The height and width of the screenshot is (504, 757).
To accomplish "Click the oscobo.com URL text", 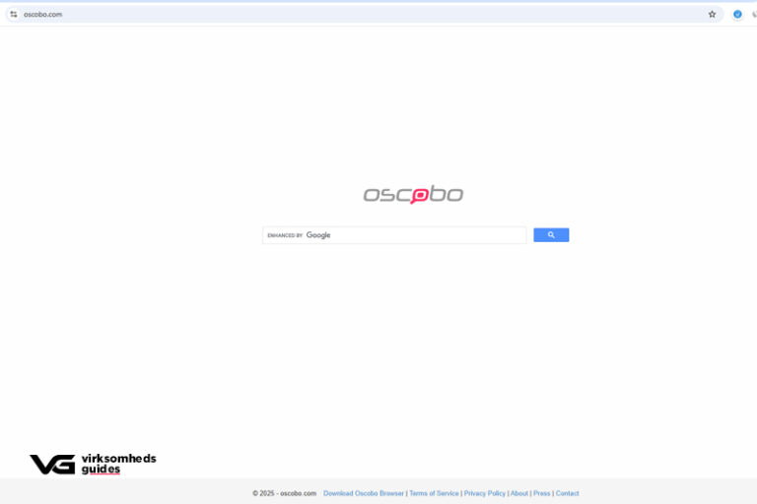I will point(42,14).
